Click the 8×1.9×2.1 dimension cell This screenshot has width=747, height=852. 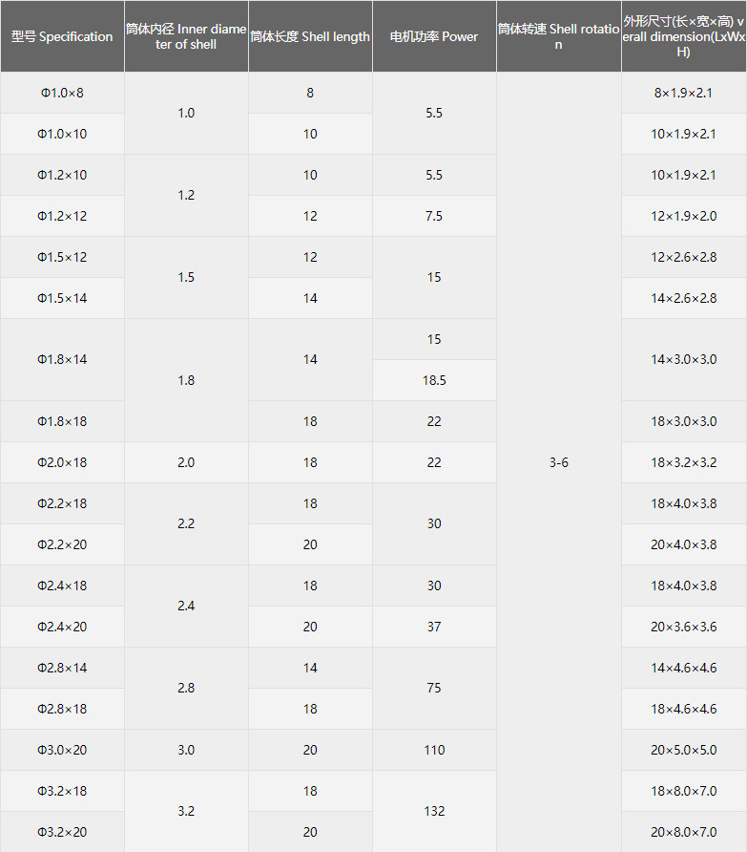683,93
